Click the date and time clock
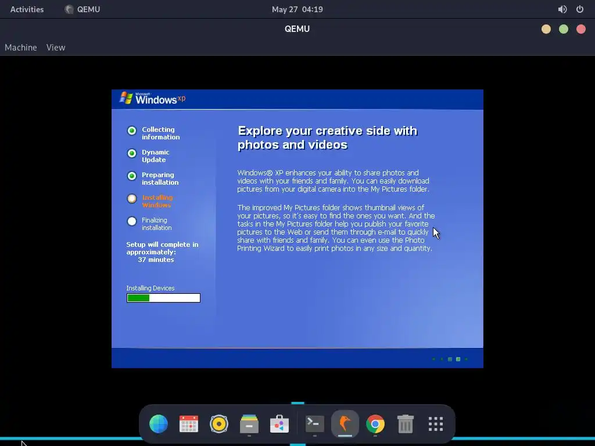Screen dimensions: 595x446 297,9
